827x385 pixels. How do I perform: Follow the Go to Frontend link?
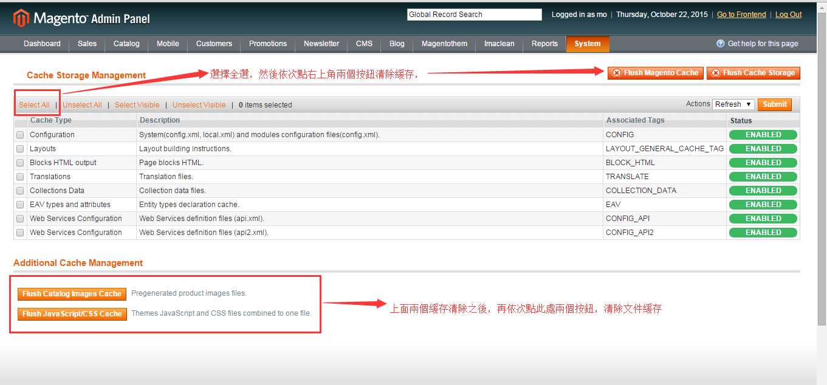point(741,15)
